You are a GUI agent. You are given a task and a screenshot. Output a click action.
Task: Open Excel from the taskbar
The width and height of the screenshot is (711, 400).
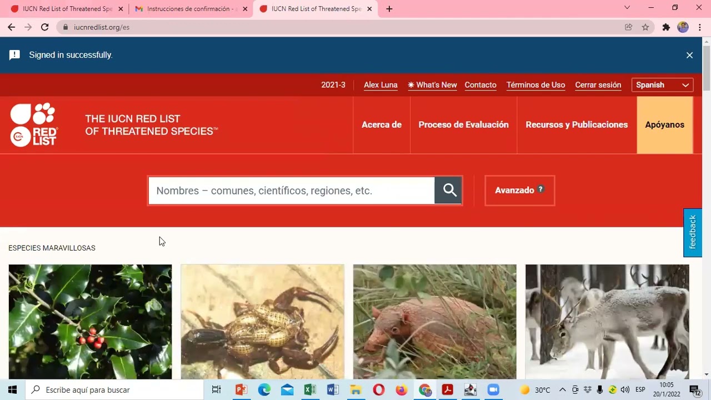pos(310,390)
